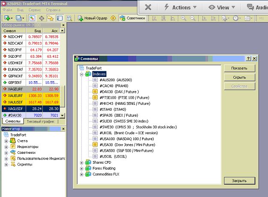Screen dimensions: 268x197
Task: Click Market Watch scrollbar up arrow
Action: 63,31
